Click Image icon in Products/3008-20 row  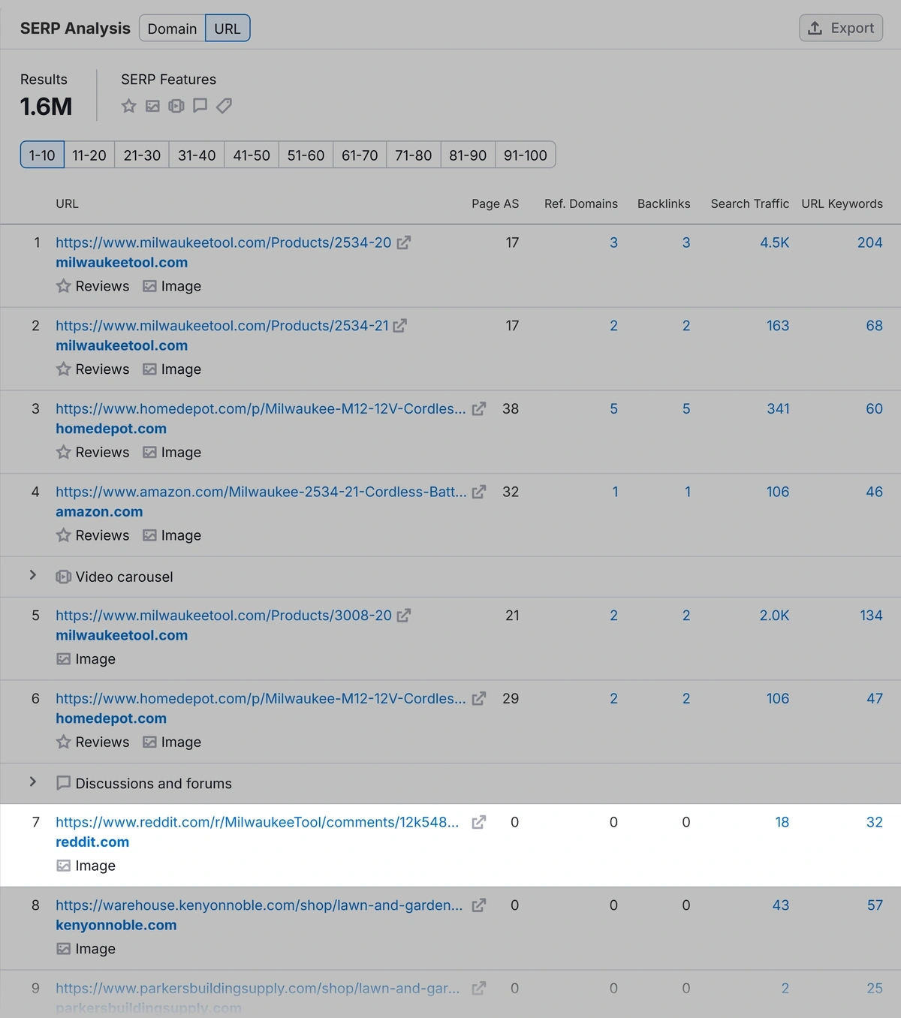tap(64, 659)
